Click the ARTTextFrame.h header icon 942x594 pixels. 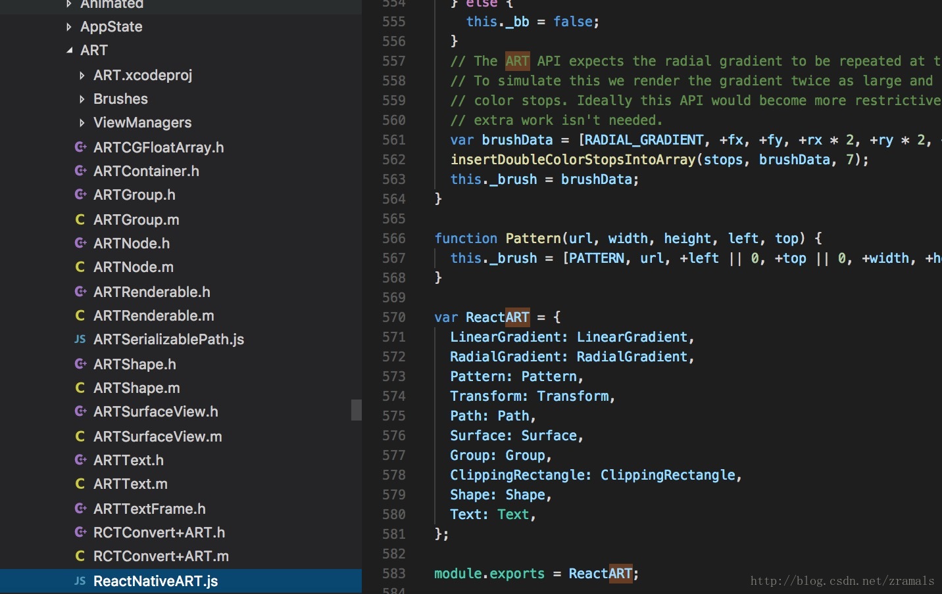click(80, 509)
